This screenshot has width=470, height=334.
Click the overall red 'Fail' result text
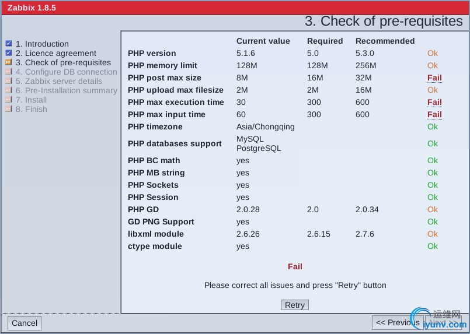click(295, 266)
